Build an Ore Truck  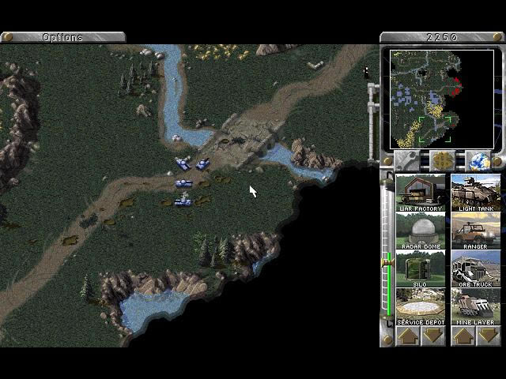click(x=476, y=268)
